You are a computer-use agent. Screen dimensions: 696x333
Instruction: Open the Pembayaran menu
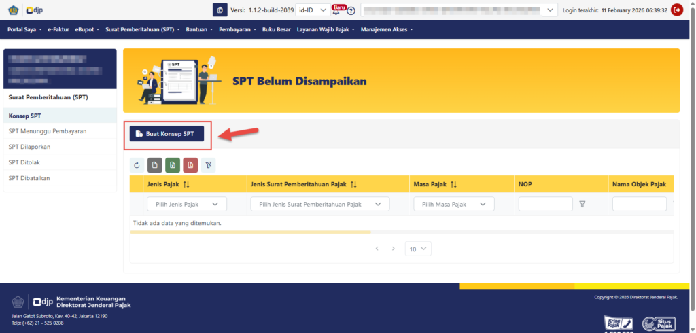[237, 30]
